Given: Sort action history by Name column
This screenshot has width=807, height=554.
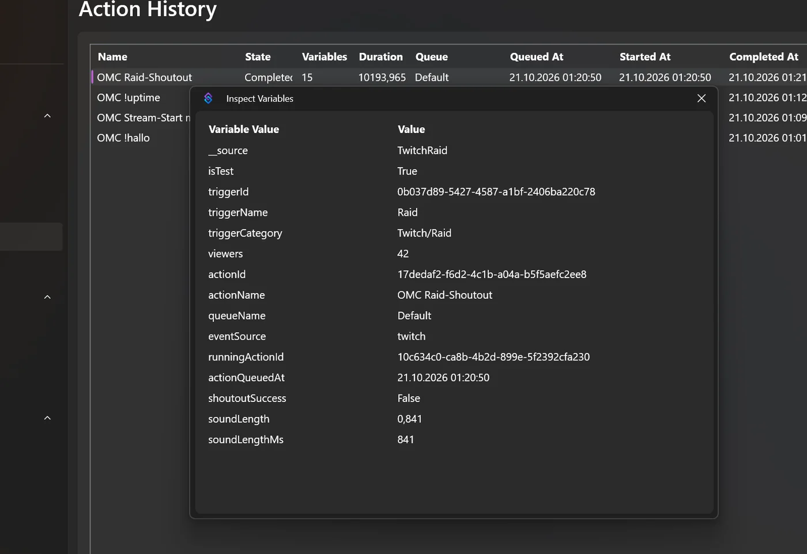Looking at the screenshot, I should click(112, 56).
